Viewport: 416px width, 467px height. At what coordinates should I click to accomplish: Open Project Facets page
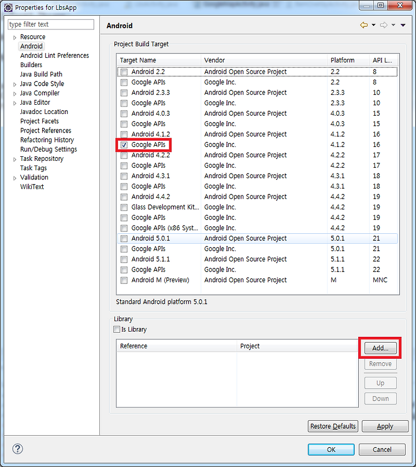coord(39,121)
